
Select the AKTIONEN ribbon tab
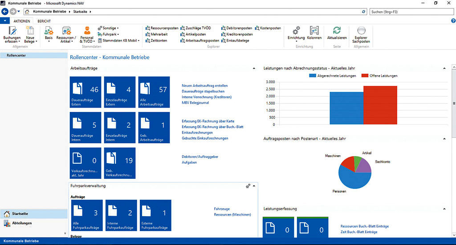pos(22,21)
